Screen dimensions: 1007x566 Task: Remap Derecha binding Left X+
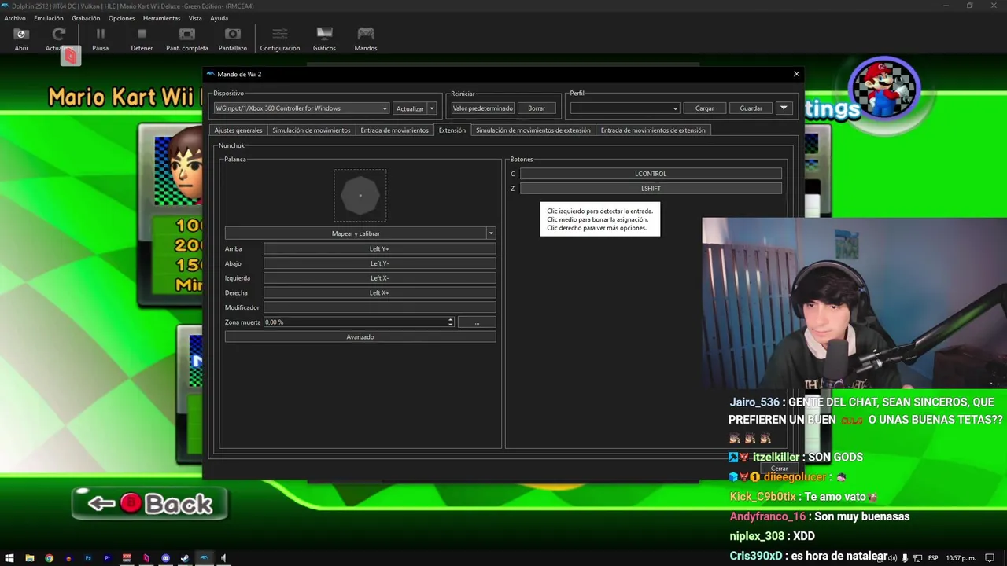[380, 293]
